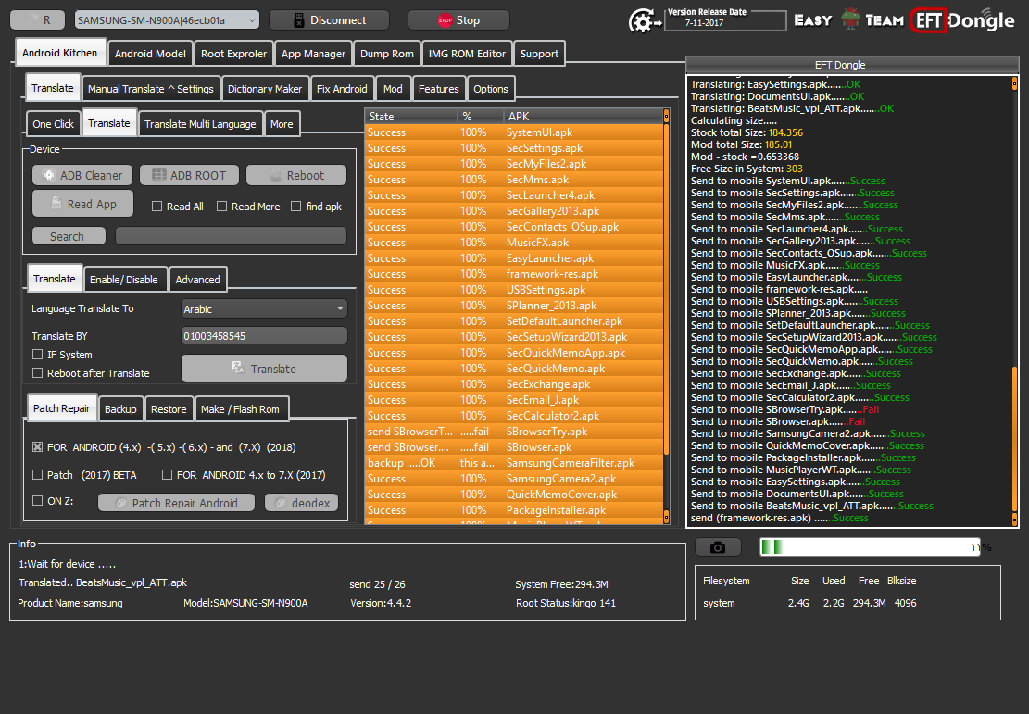Viewport: 1029px width, 714px height.
Task: Open the SAMSUNG-SM-N900A device dropdown
Action: pyautogui.click(x=167, y=20)
